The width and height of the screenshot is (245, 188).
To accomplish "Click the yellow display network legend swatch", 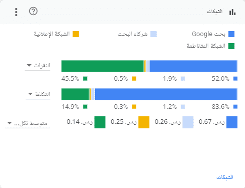I will tap(76, 34).
